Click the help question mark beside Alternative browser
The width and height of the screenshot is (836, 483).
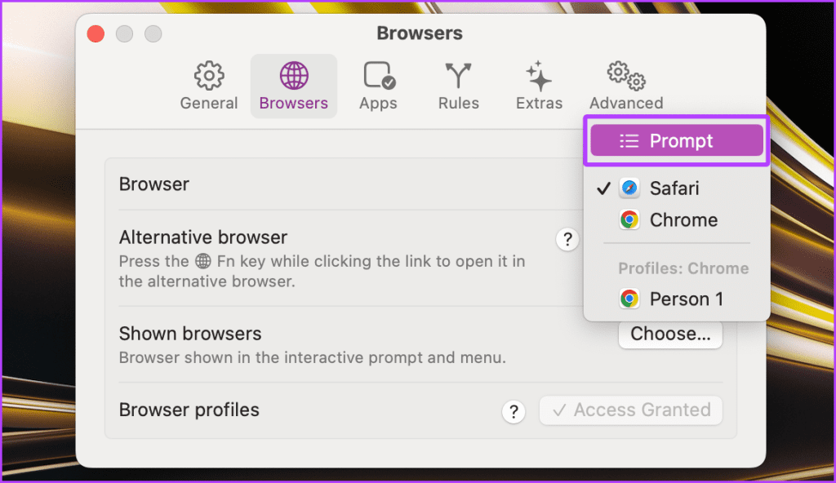[567, 239]
